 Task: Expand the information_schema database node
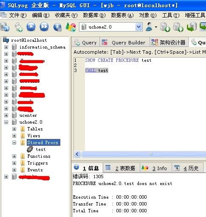(6, 47)
